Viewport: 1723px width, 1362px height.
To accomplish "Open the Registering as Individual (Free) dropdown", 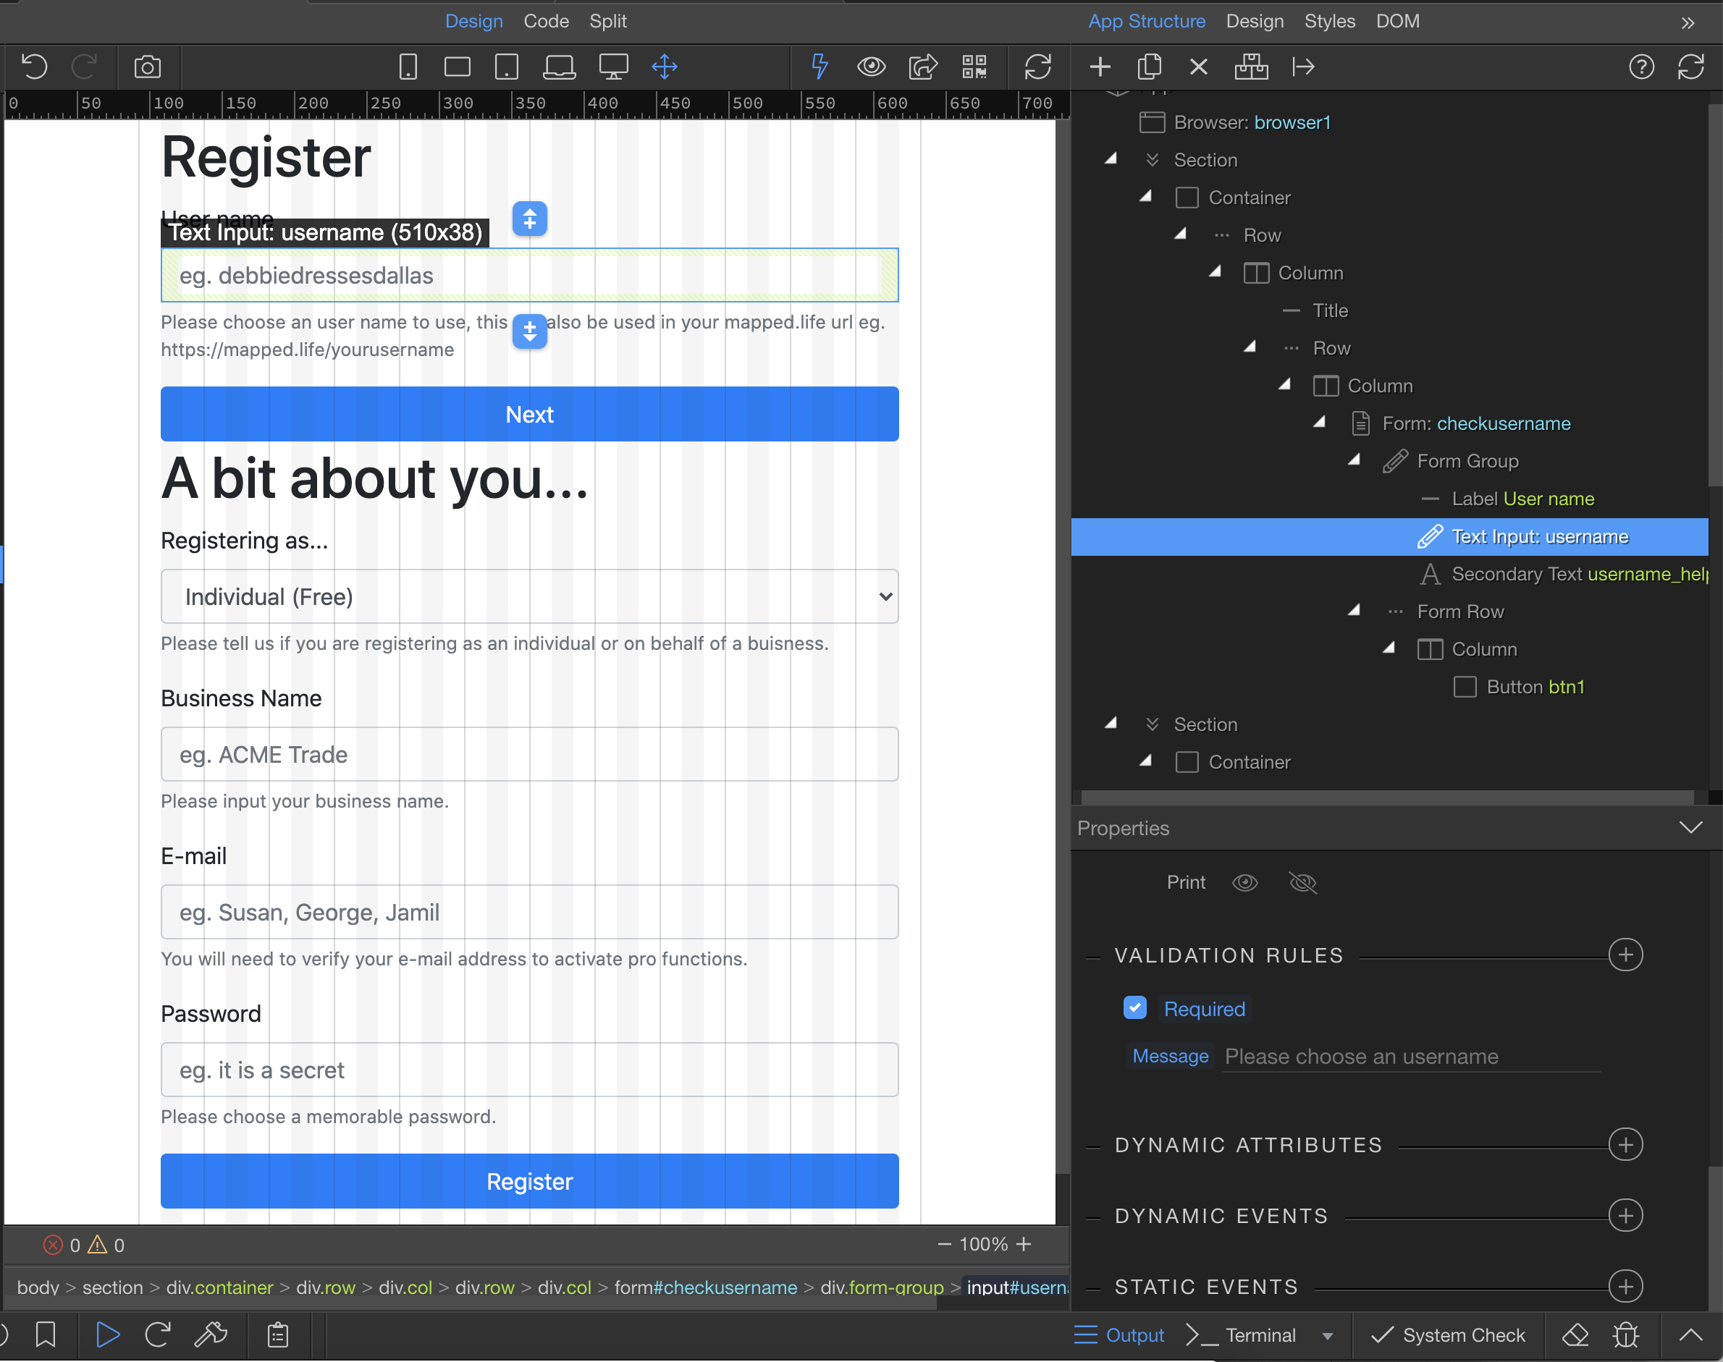I will tap(530, 596).
